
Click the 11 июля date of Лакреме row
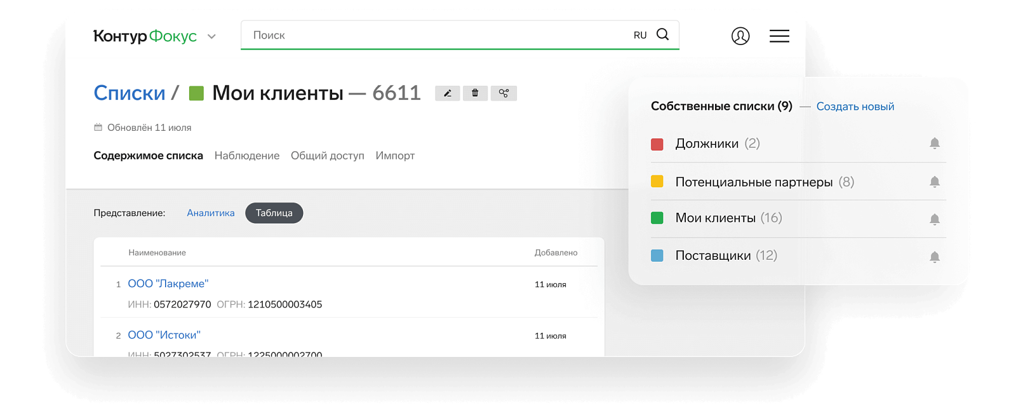[550, 285]
